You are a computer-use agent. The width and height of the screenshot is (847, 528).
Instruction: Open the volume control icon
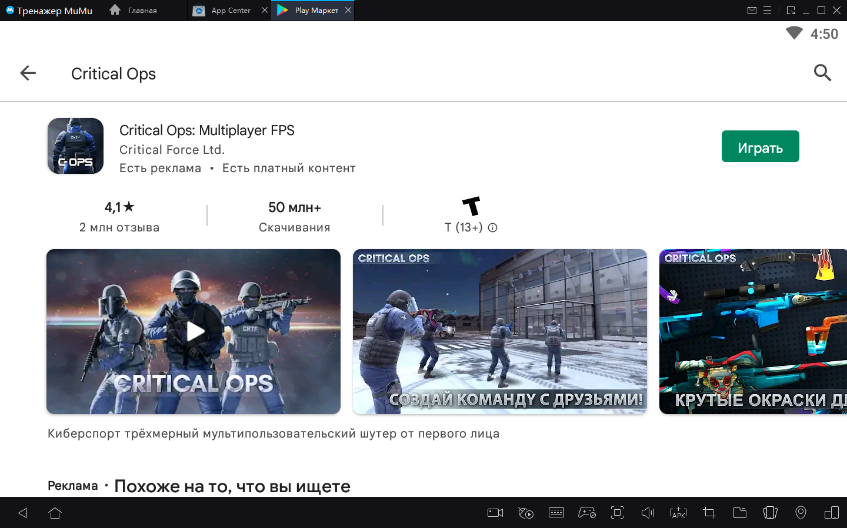point(648,513)
